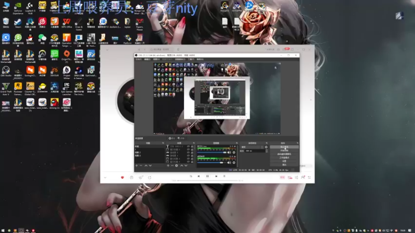Open Scene Collection menu (场景集合) in OBS
Screen dimensions: 415x233
pyautogui.click(x=180, y=60)
